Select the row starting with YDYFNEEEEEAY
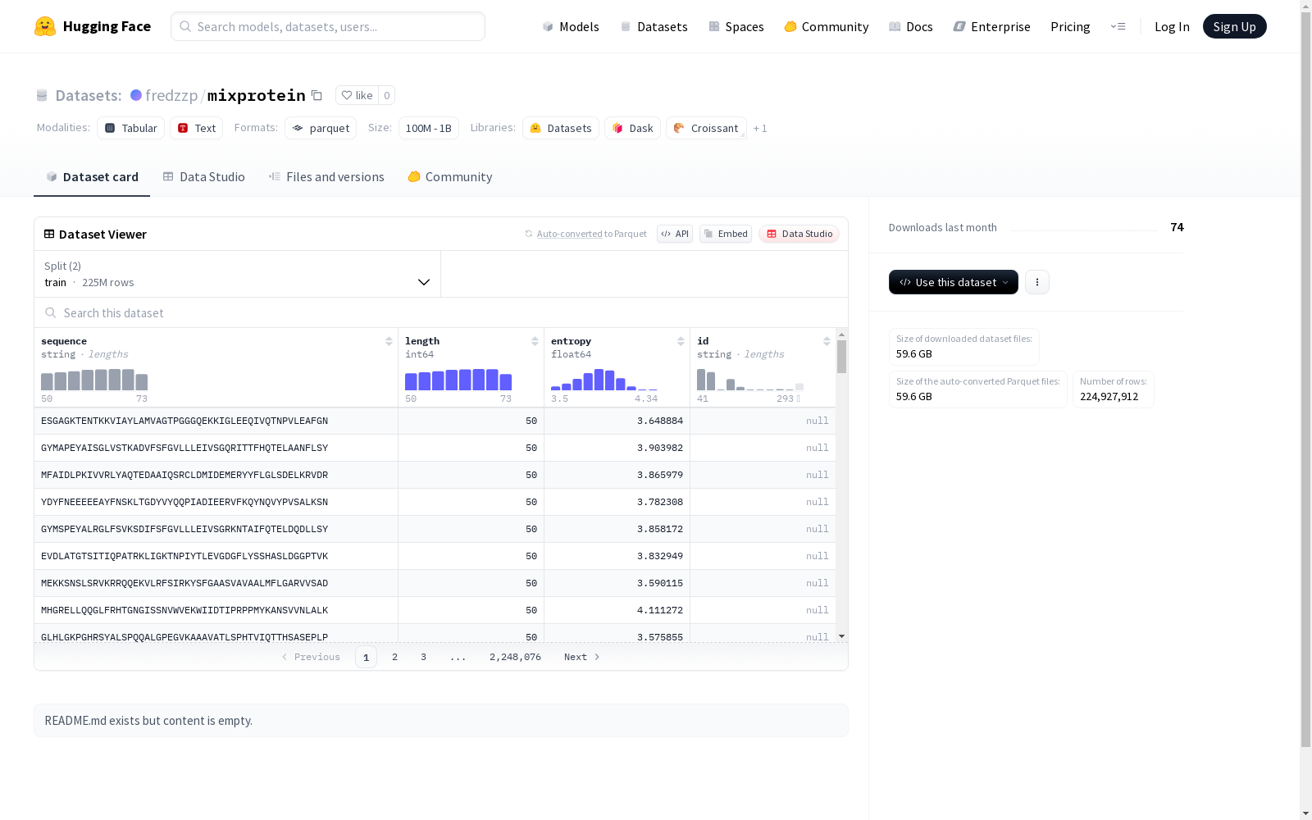The width and height of the screenshot is (1312, 820). pos(435,502)
